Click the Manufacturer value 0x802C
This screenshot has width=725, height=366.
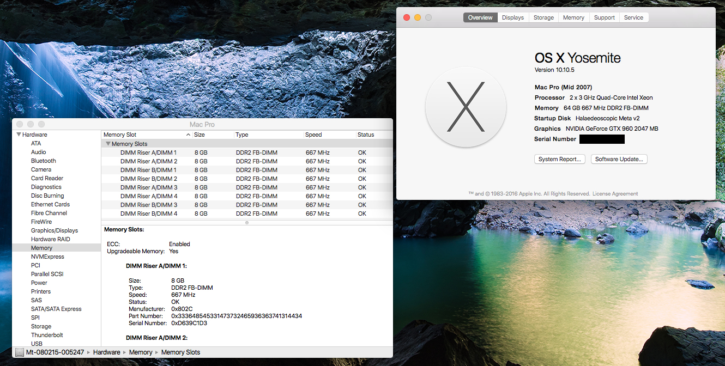(182, 309)
